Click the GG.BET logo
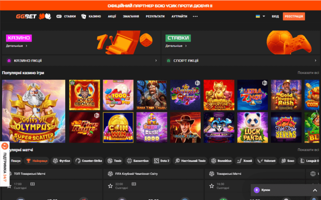Viewport: 321px width, 200px height. click(x=26, y=16)
